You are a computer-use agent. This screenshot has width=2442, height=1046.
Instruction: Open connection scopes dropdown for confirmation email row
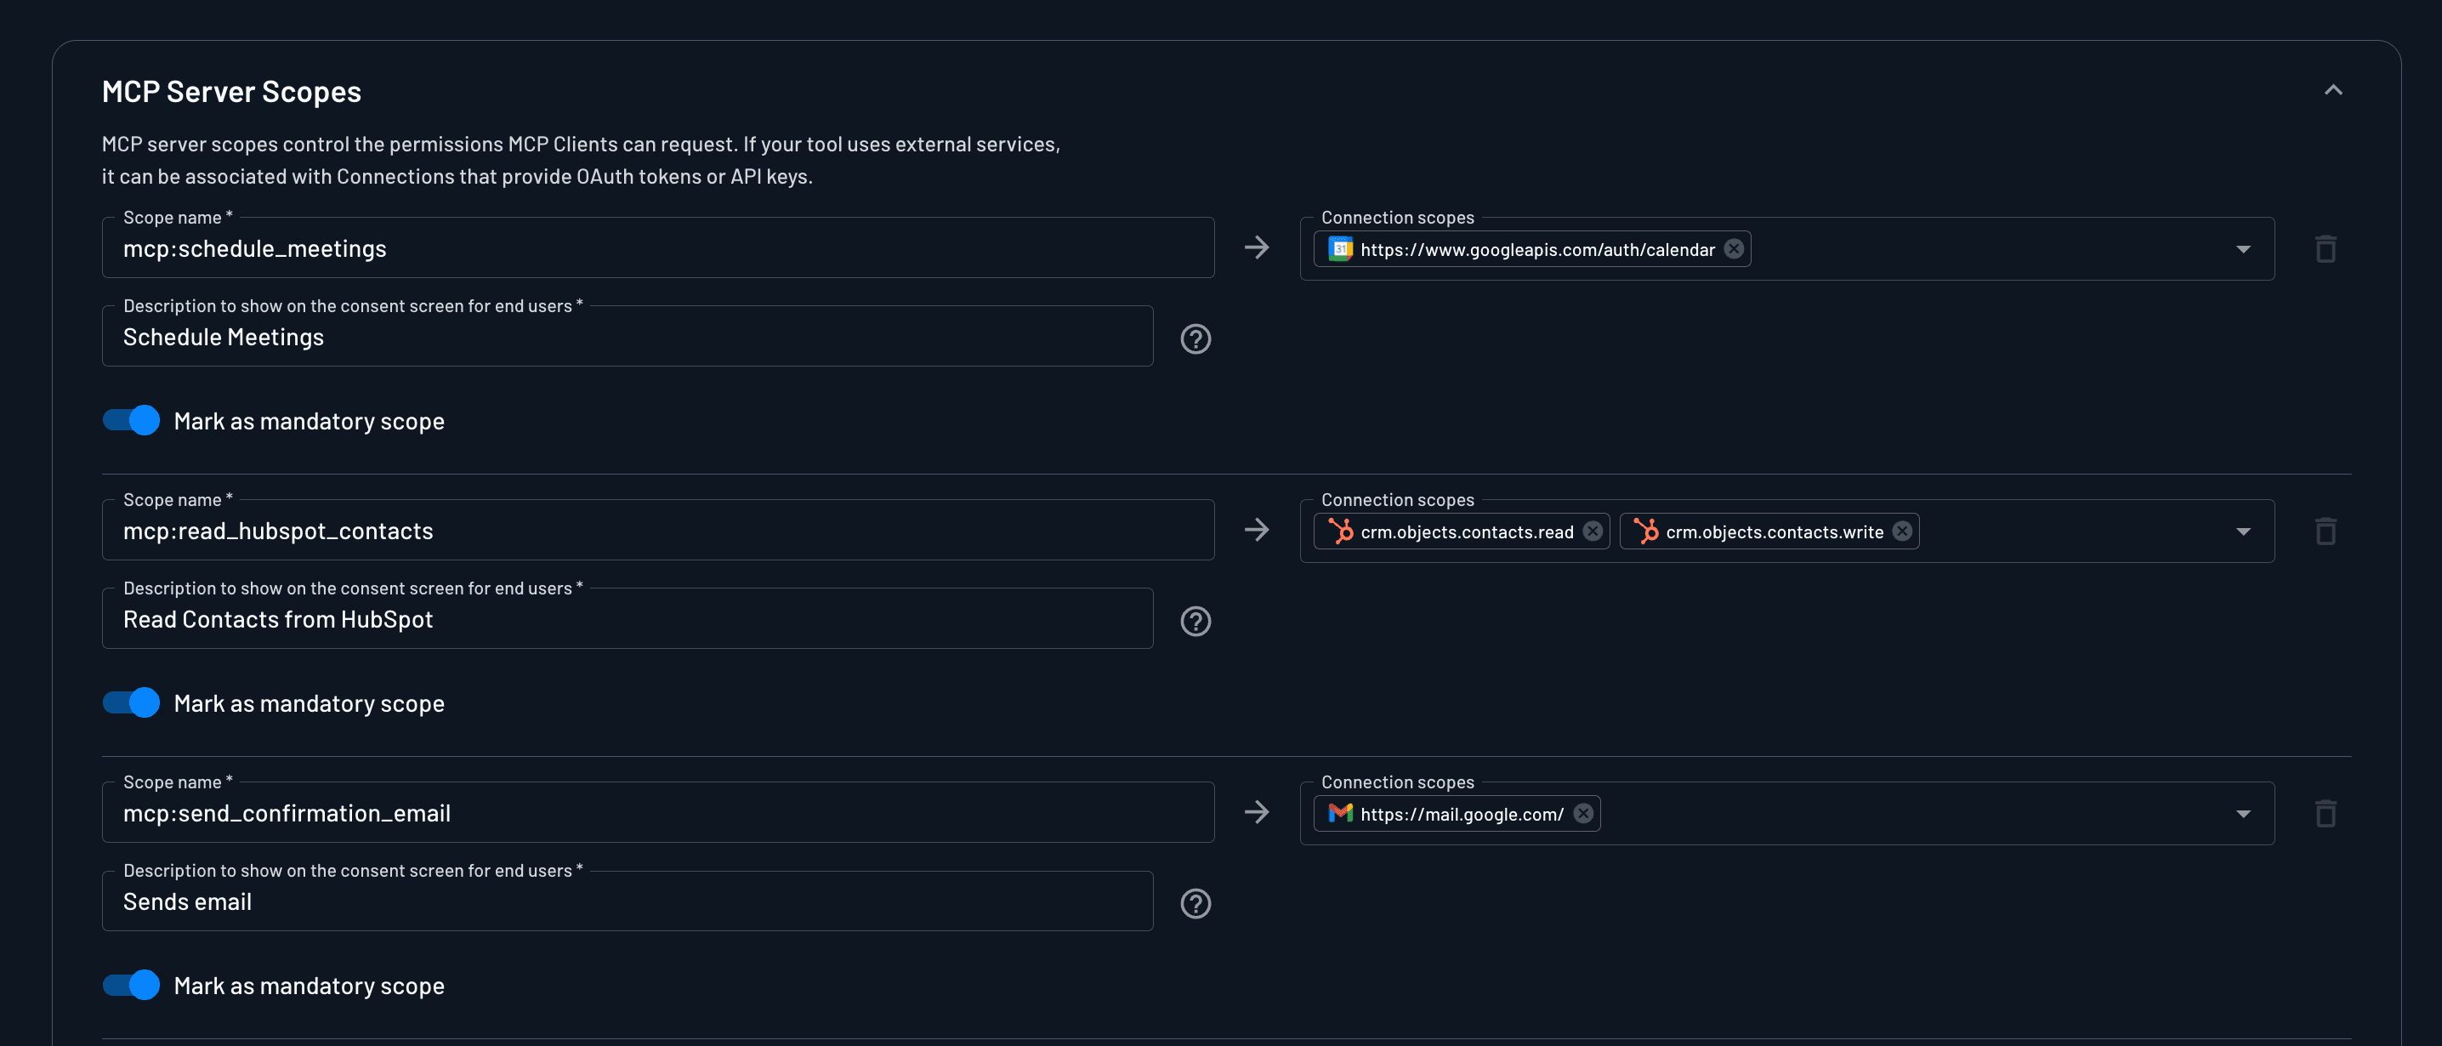click(2243, 813)
